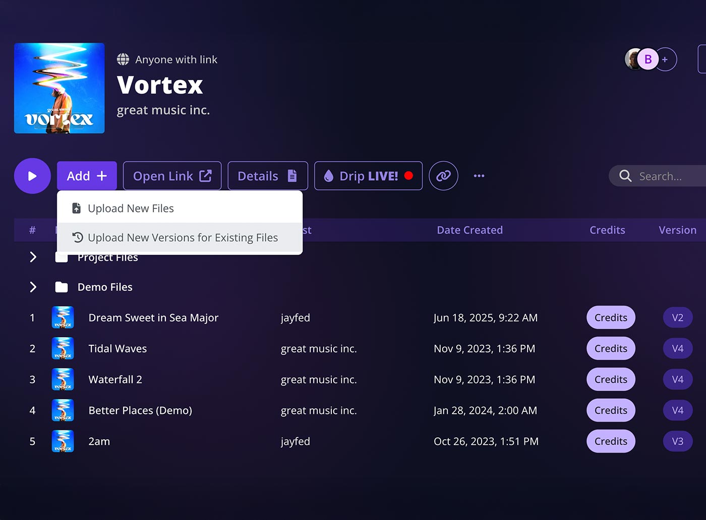Open Anyone with link sharing setting
The height and width of the screenshot is (520, 706).
coord(176,59)
